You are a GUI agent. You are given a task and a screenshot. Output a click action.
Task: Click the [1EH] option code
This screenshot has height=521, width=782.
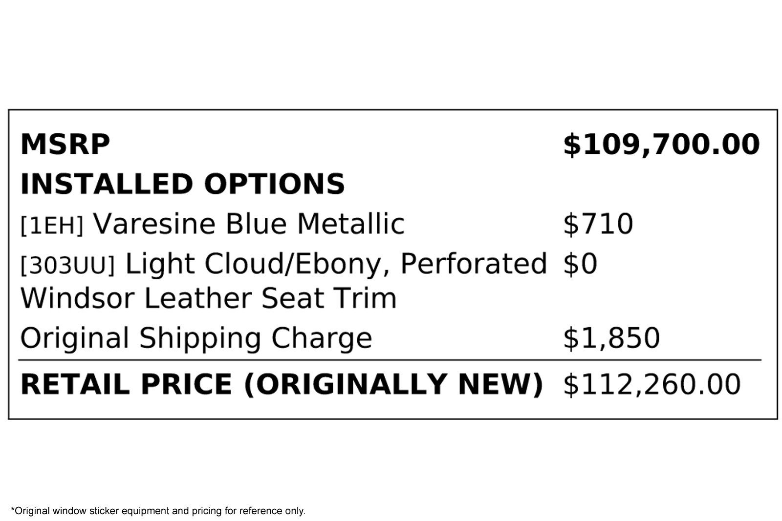[x=52, y=225]
